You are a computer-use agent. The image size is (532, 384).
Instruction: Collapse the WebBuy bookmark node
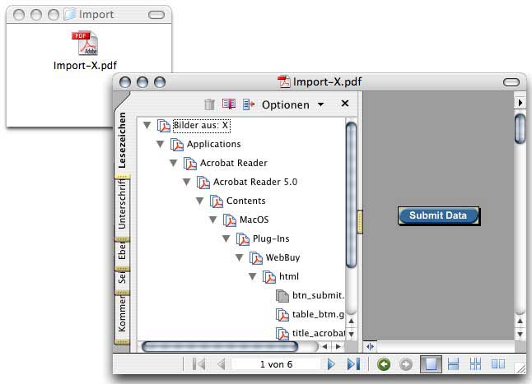[240, 257]
